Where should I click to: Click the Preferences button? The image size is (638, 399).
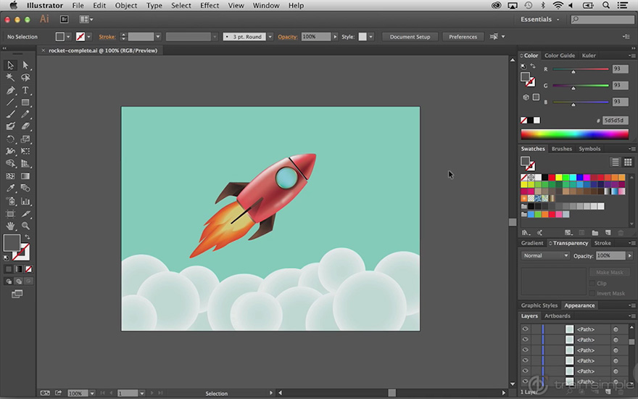[463, 37]
